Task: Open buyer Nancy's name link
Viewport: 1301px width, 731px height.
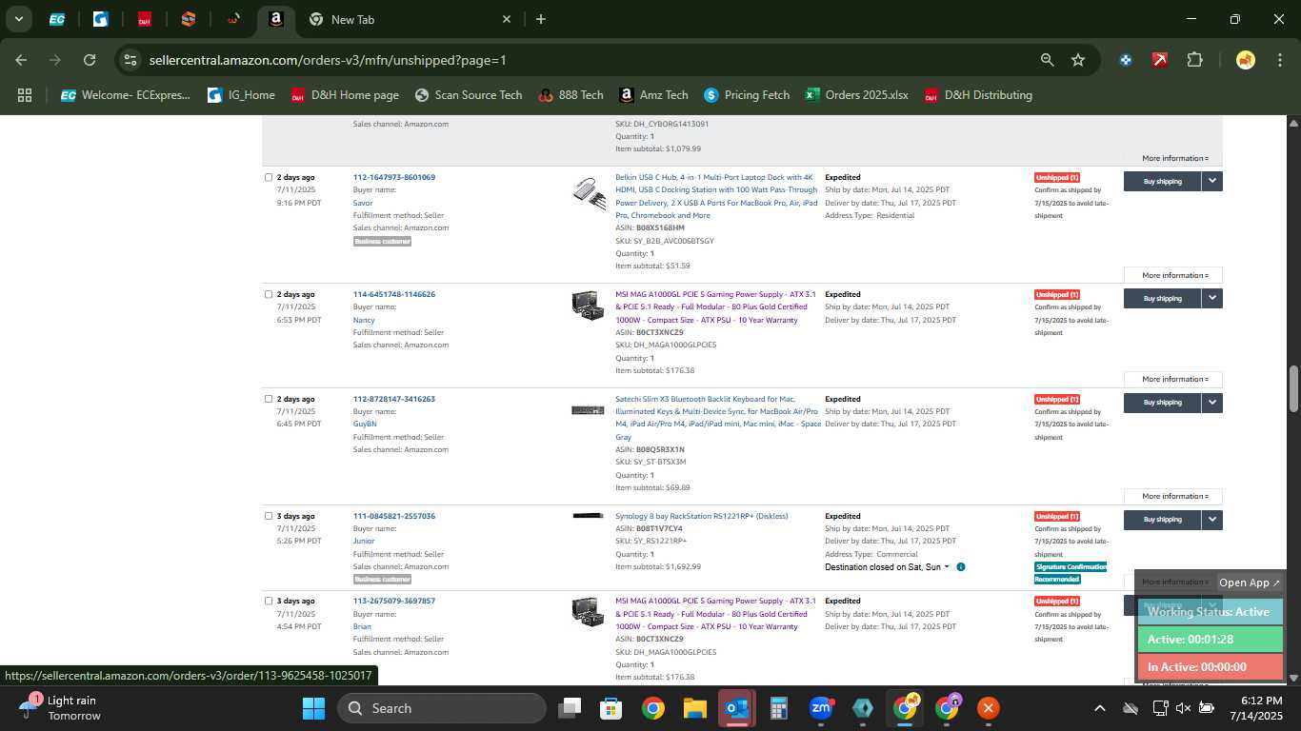Action: tap(364, 320)
